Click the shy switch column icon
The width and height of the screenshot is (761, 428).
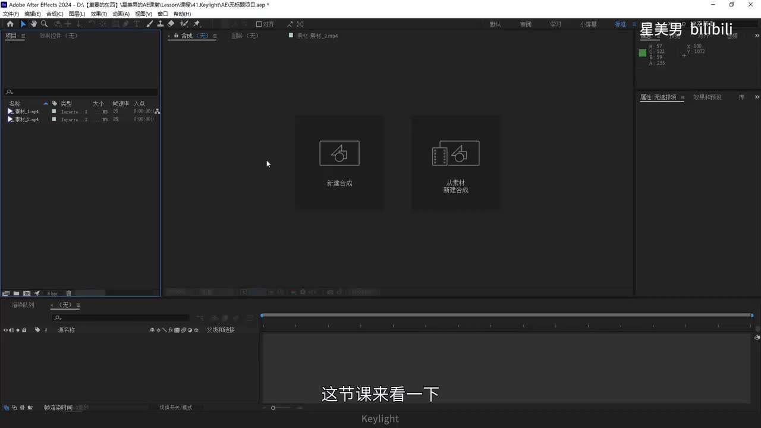click(152, 330)
